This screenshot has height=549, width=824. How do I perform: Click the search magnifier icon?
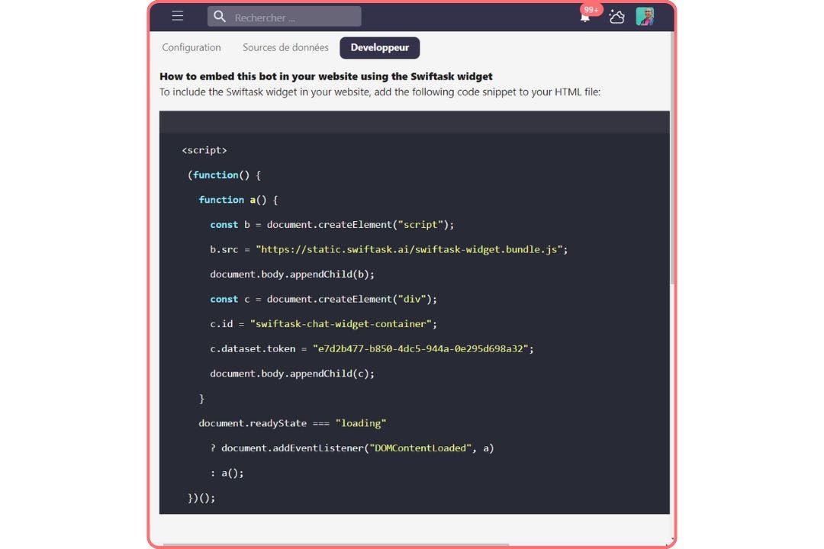pyautogui.click(x=220, y=17)
